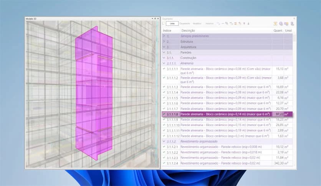Click the move item up arrow icon

(x=244, y=23)
